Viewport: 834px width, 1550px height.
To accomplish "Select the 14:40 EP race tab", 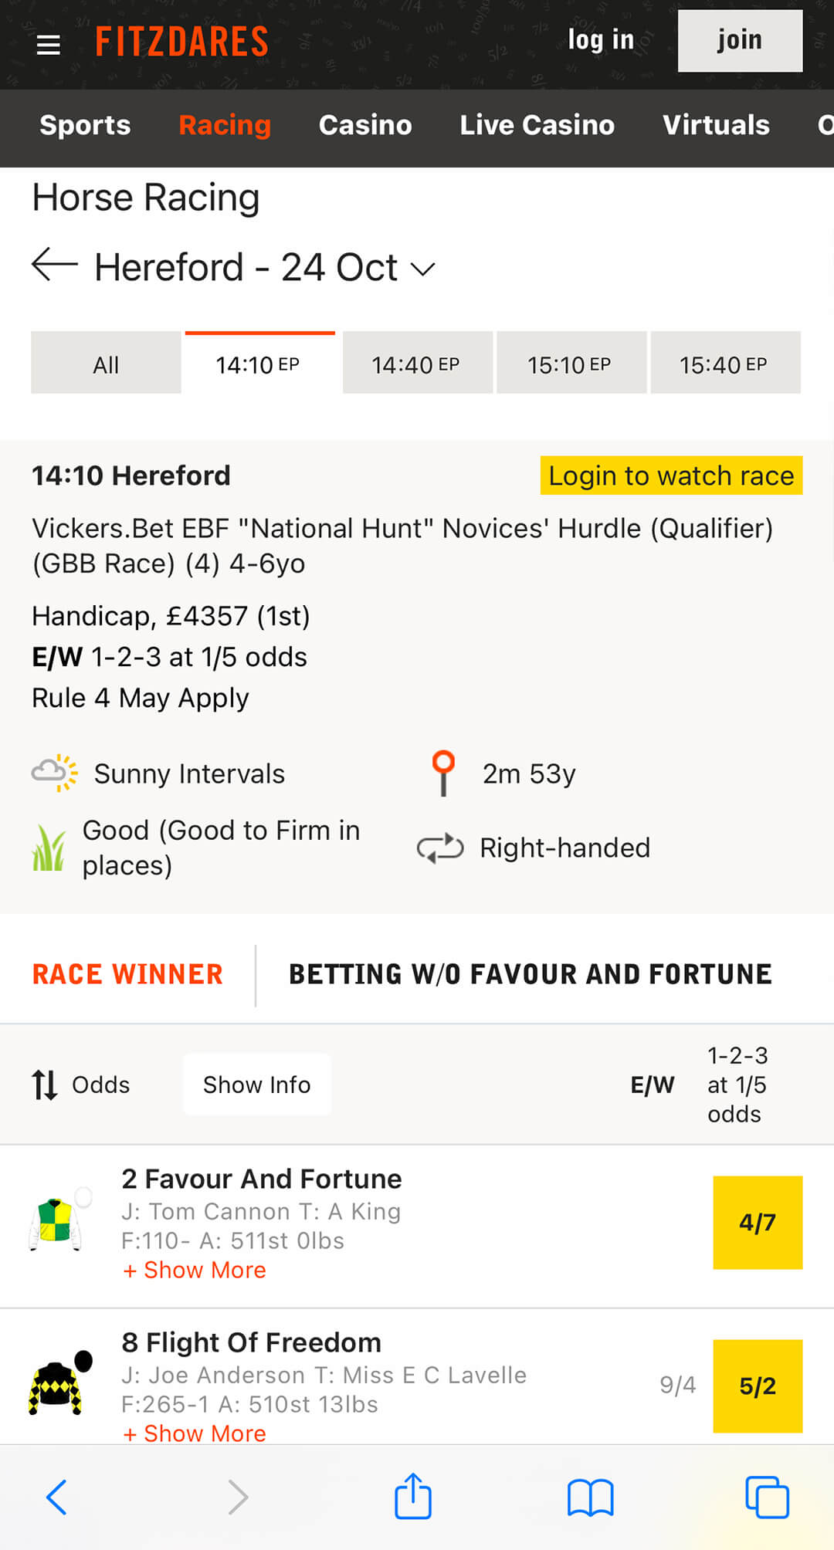I will pos(417,364).
